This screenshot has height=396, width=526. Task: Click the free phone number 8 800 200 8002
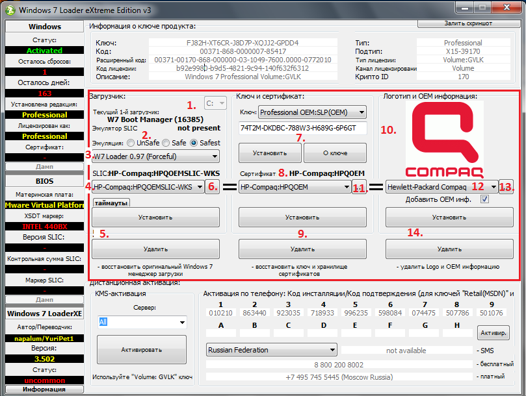click(x=339, y=364)
